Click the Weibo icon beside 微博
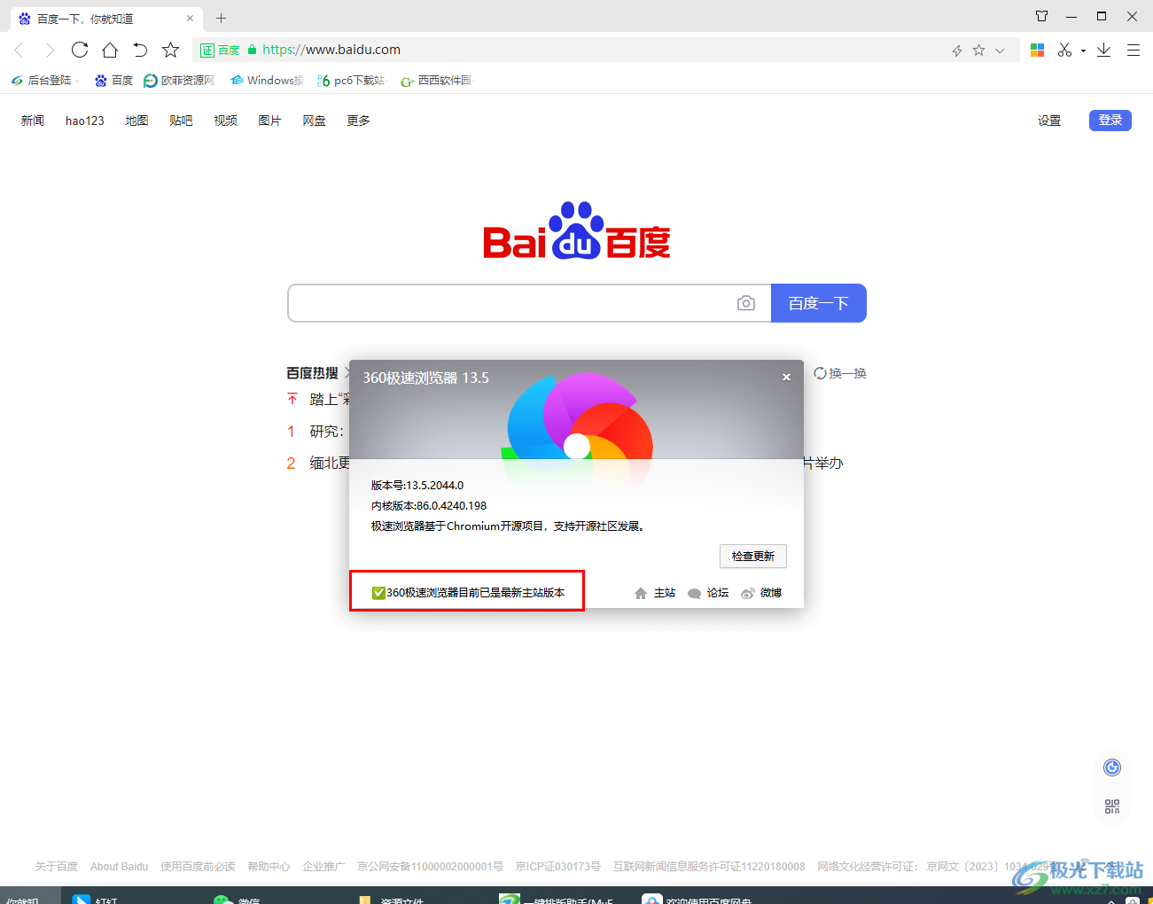 (748, 593)
